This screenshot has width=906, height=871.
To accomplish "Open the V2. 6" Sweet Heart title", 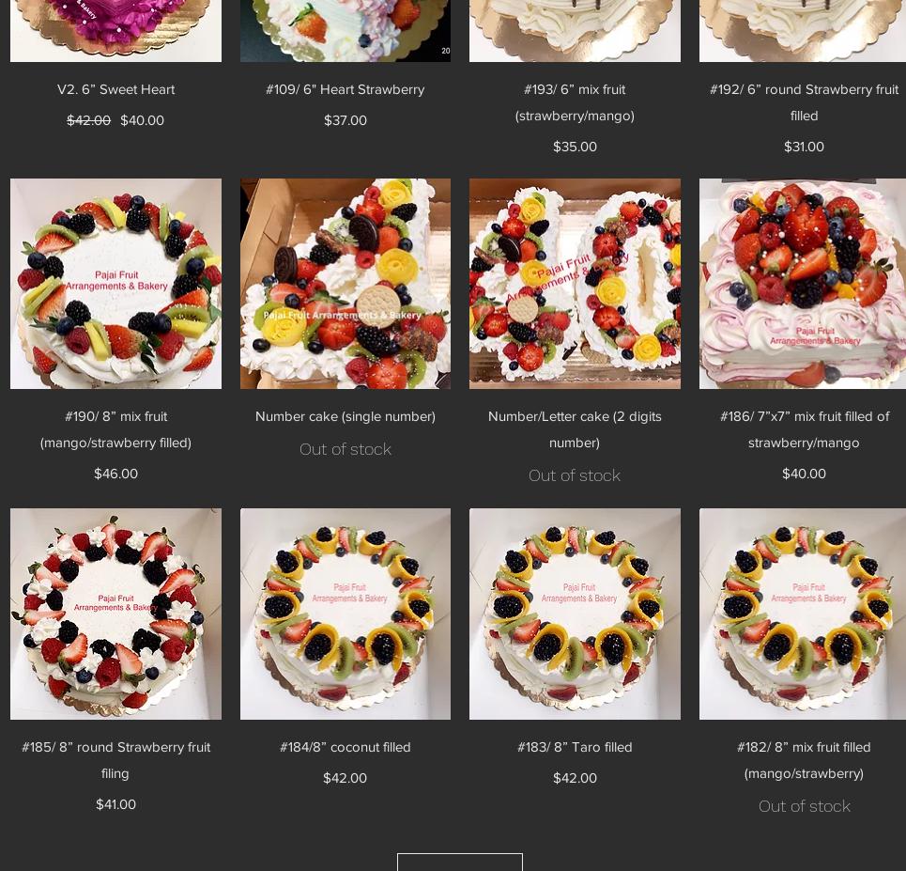I will click(x=115, y=89).
